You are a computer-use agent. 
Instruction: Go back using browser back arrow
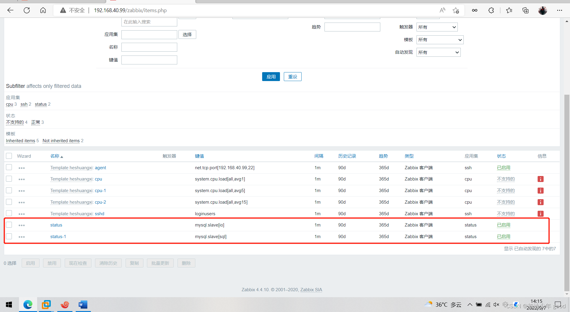tap(10, 10)
